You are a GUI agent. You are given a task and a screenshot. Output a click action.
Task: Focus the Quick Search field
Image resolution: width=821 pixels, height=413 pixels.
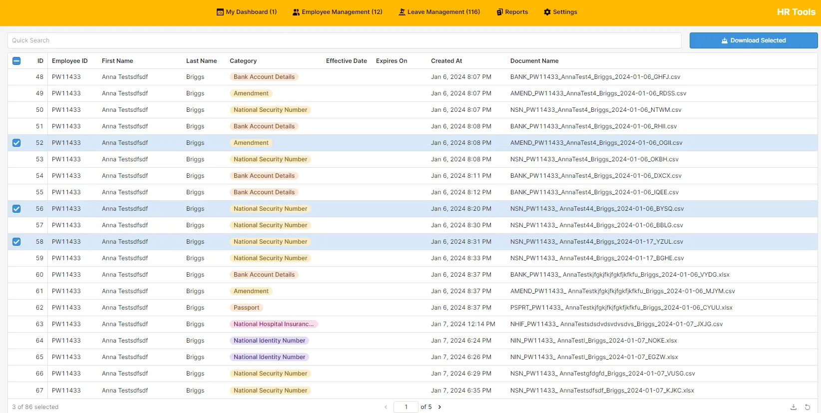point(345,40)
